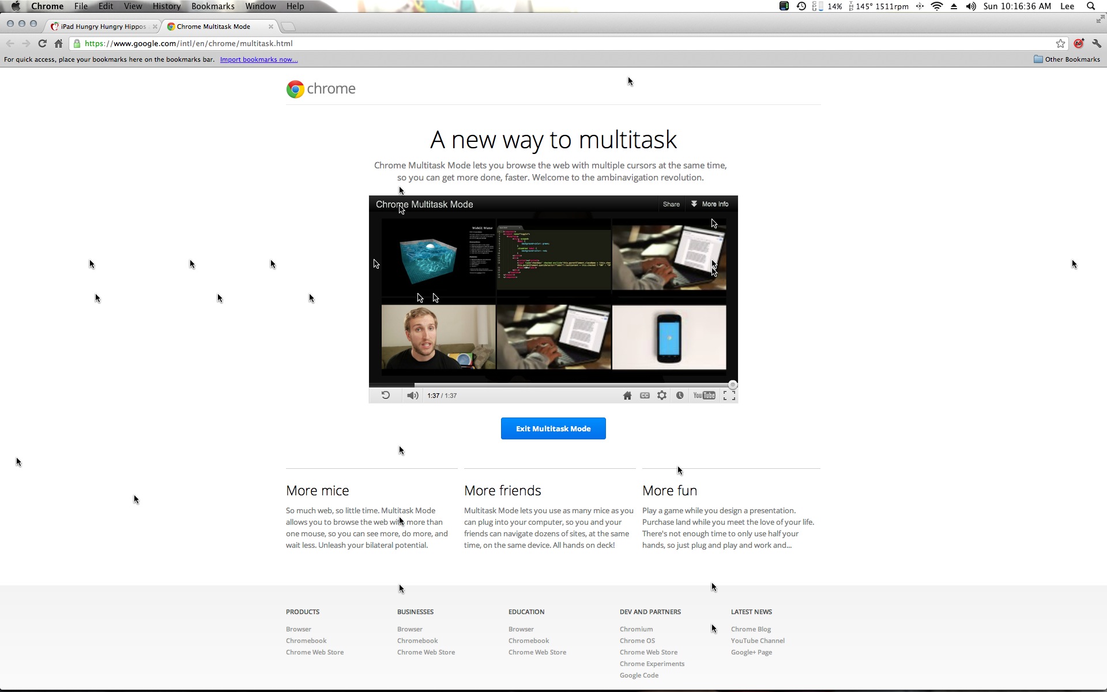1107x692 pixels.
Task: Open the Google+ Page link
Action: point(751,652)
